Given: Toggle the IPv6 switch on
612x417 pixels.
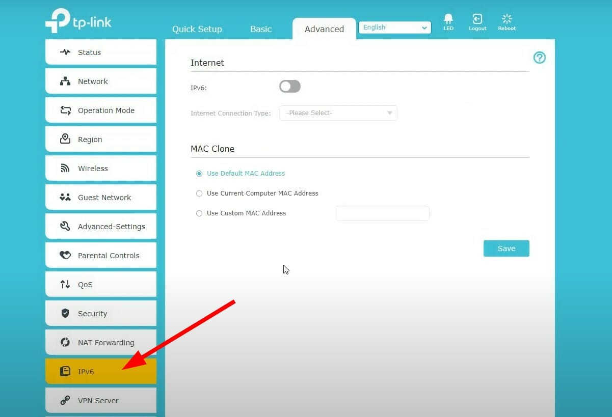Looking at the screenshot, I should [x=290, y=87].
